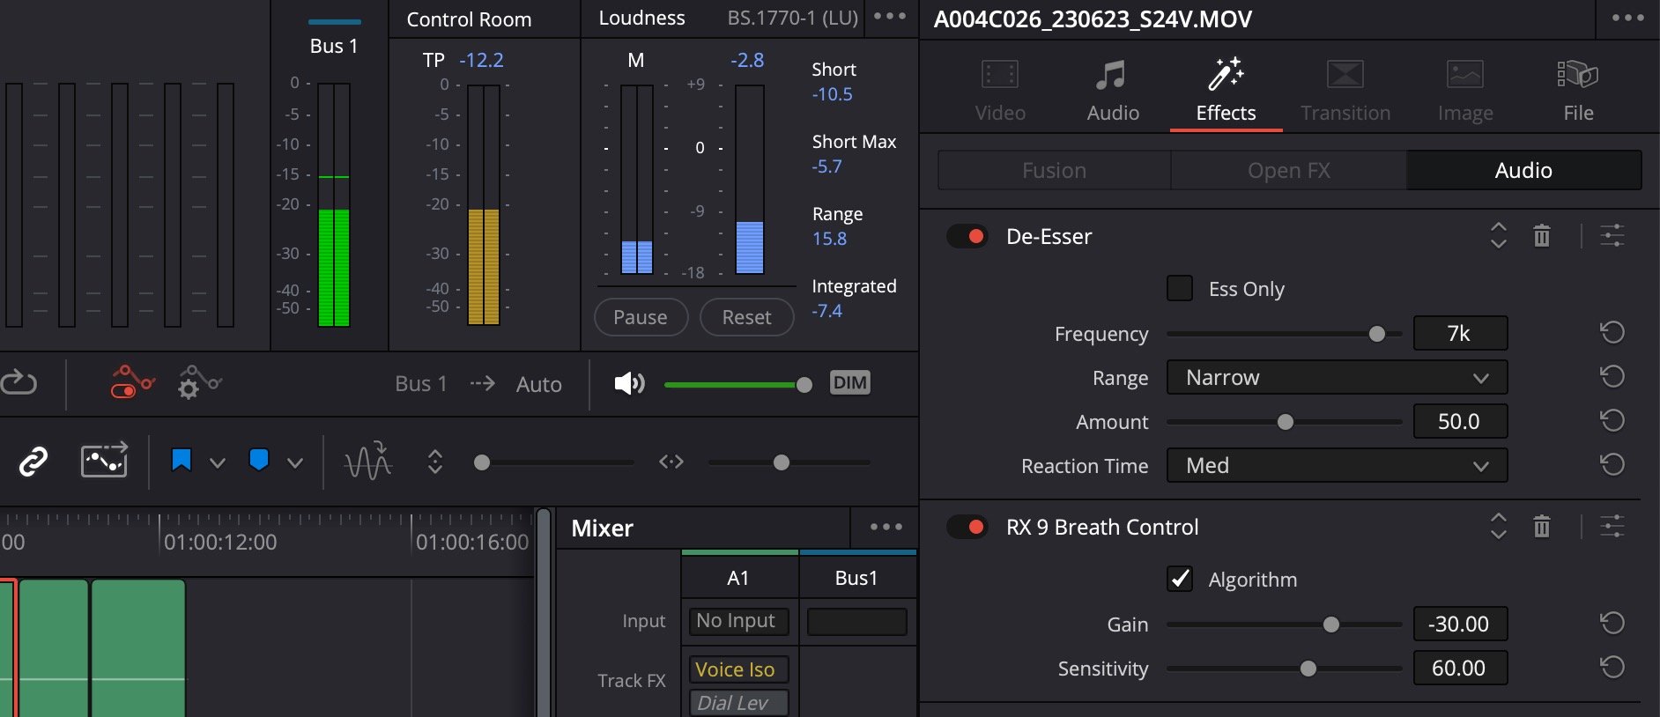Screen dimensions: 1660x717
Task: Reorder RX 9 Breath Control up/down arrows
Action: coord(1498,526)
